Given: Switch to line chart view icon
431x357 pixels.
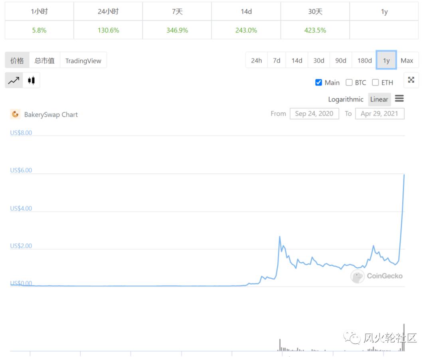Looking at the screenshot, I should (x=14, y=80).
